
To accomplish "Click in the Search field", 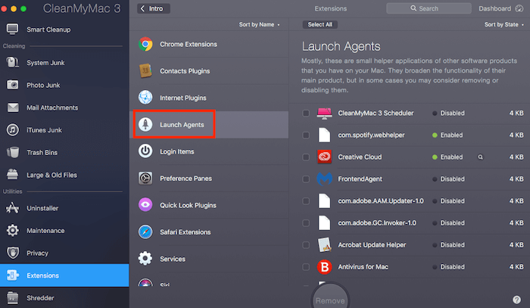I will tap(429, 8).
